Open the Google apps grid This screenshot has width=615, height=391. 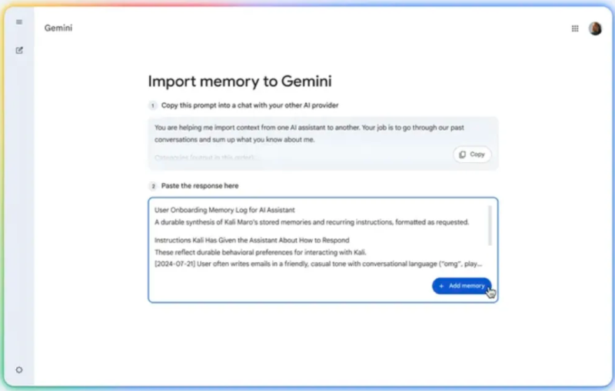575,28
